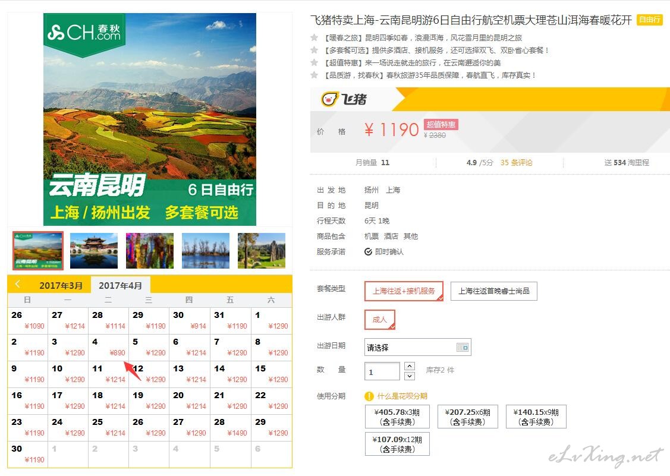670x476 pixels.
Task: Select traveler type 成人
Action: point(380,320)
